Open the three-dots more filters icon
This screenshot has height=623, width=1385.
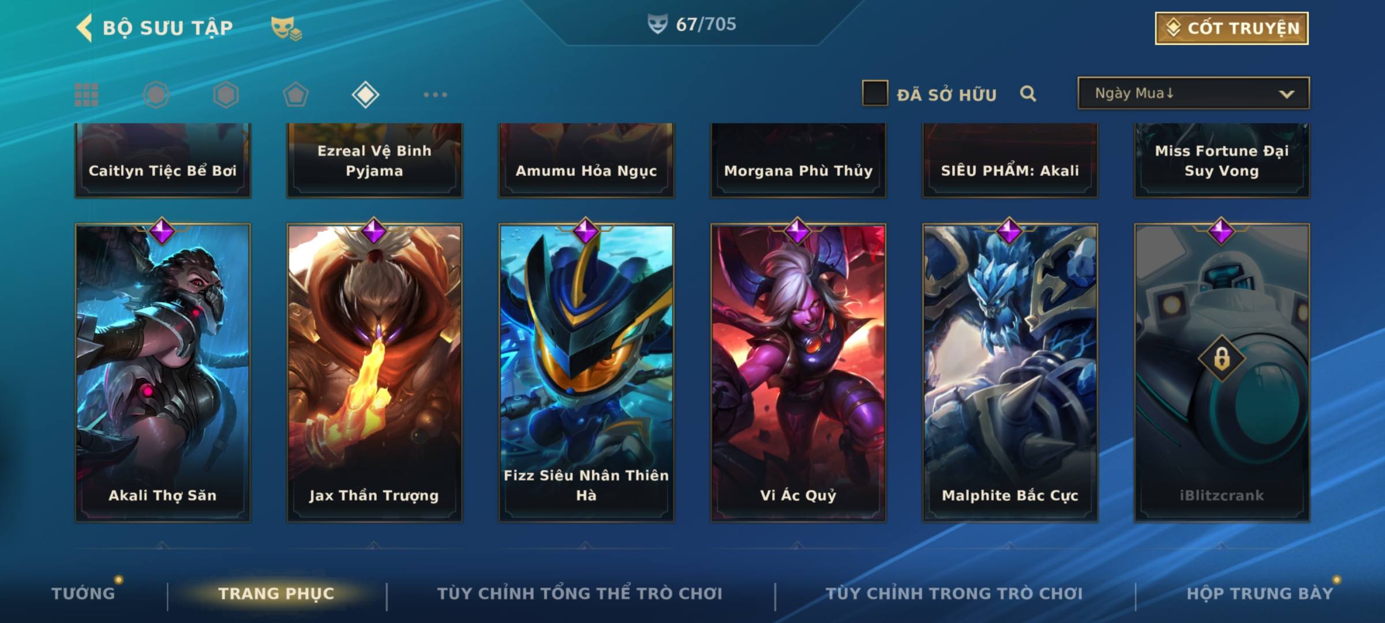[x=435, y=95]
